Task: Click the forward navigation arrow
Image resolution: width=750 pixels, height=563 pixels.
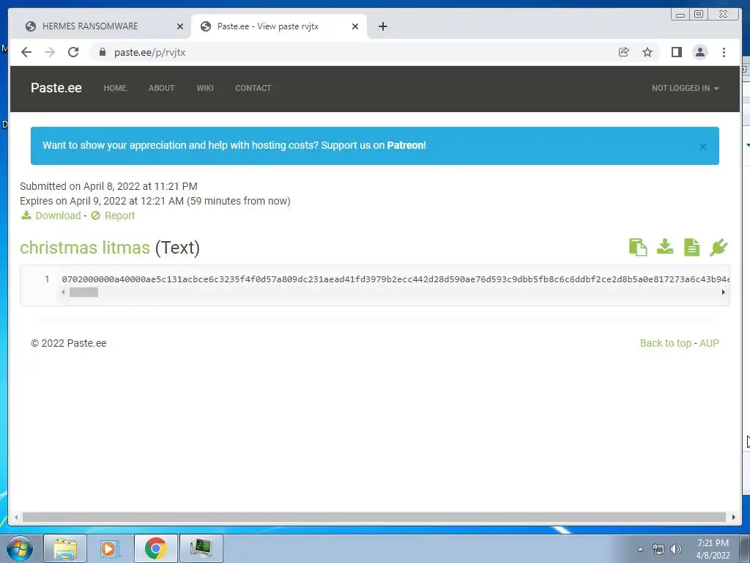Action: (50, 52)
